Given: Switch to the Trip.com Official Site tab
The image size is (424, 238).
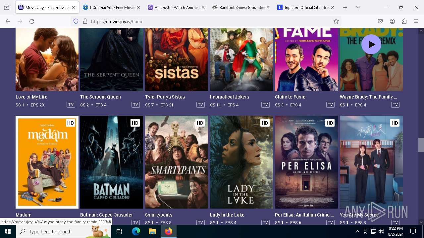Looking at the screenshot, I should click(305, 7).
